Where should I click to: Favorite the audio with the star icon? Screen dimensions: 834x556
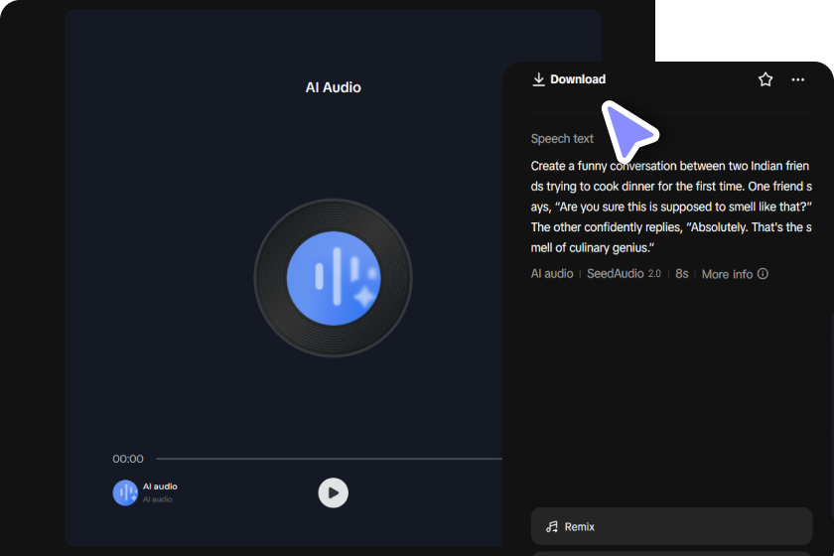coord(765,79)
